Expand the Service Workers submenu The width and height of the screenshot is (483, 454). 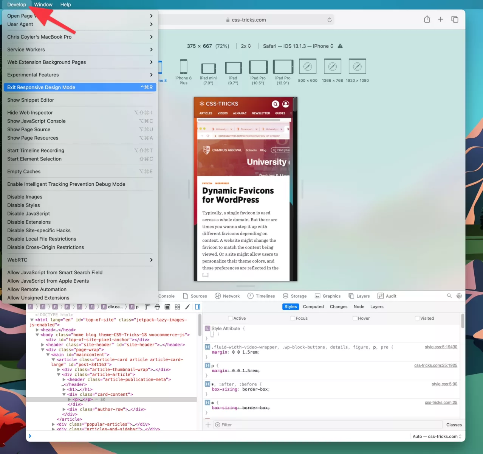point(80,50)
